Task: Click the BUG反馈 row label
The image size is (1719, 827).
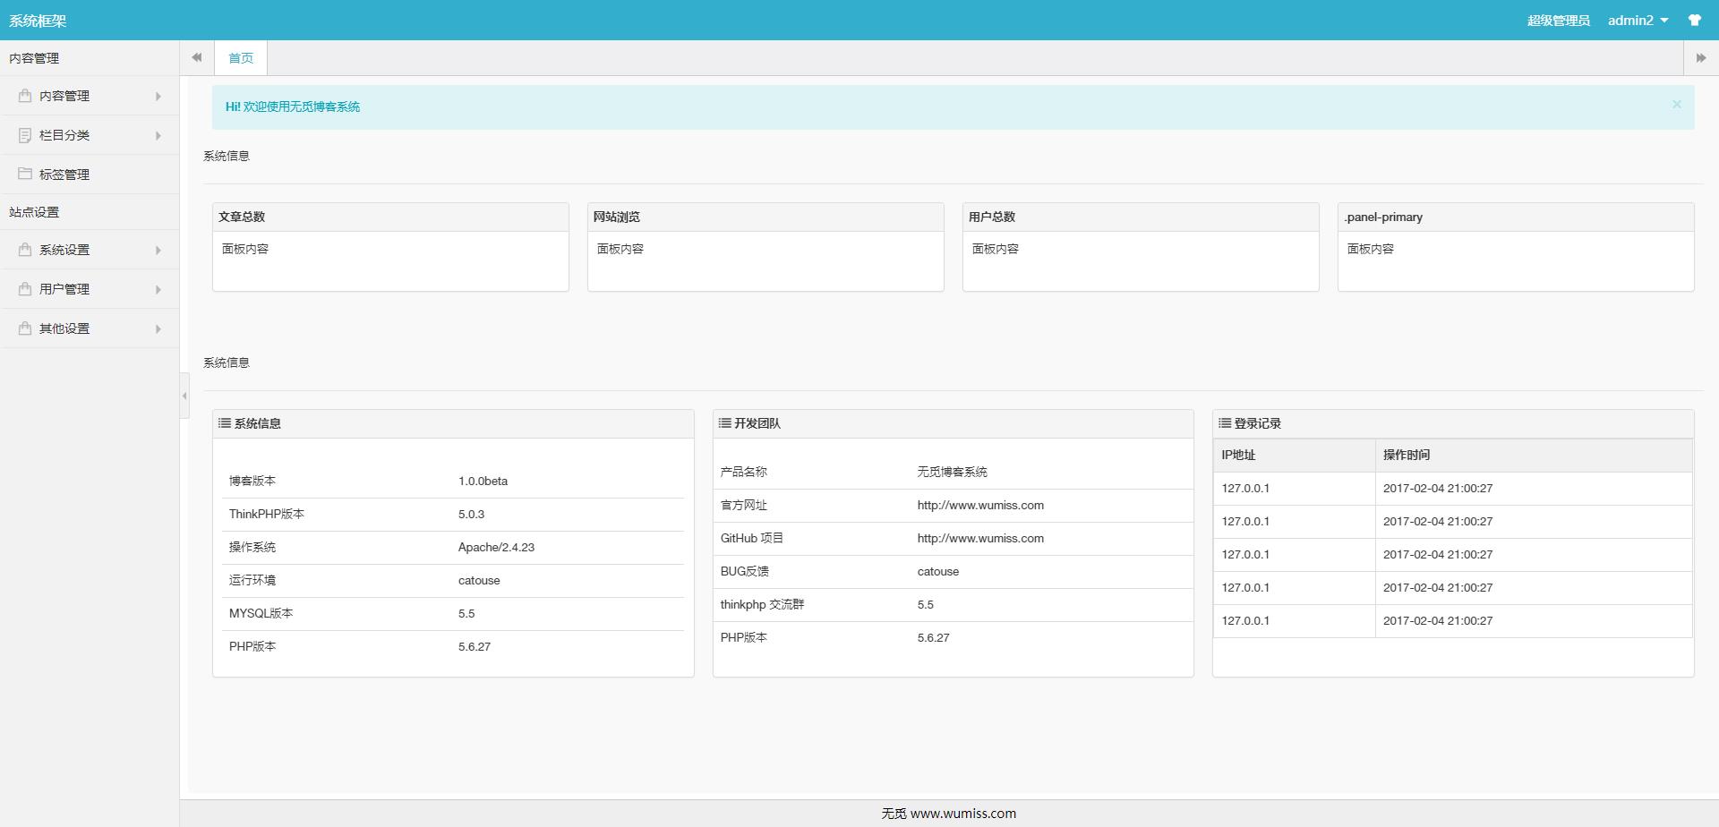Action: pos(744,571)
